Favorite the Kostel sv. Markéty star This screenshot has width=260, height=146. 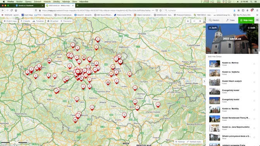pyautogui.click(x=254, y=110)
